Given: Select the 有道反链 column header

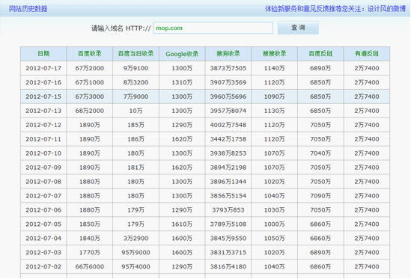Looking at the screenshot, I should point(367,54).
